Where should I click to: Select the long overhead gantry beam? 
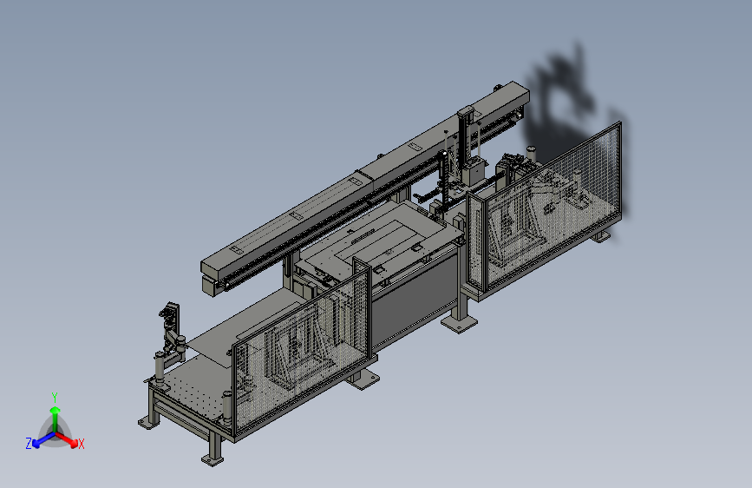[x=364, y=182]
